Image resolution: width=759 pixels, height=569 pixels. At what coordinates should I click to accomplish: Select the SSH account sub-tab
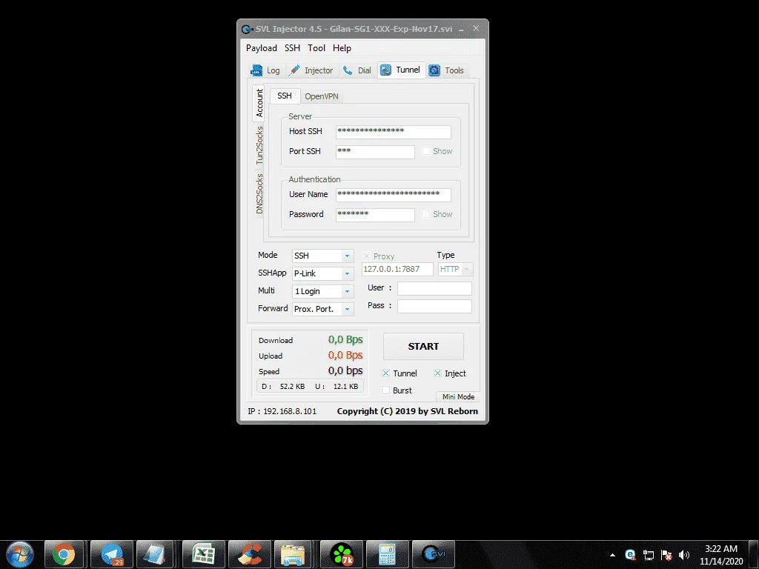(285, 96)
